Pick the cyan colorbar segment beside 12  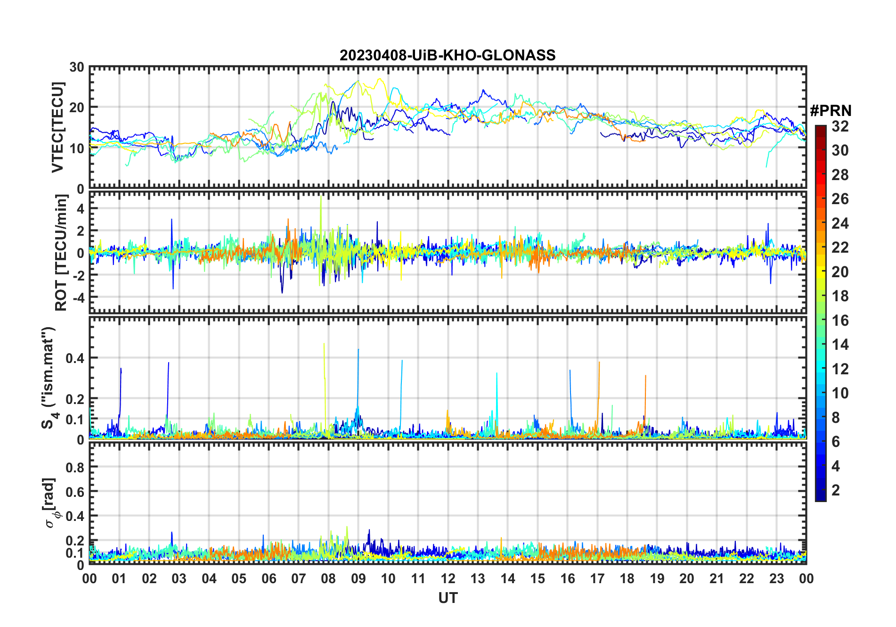821,369
